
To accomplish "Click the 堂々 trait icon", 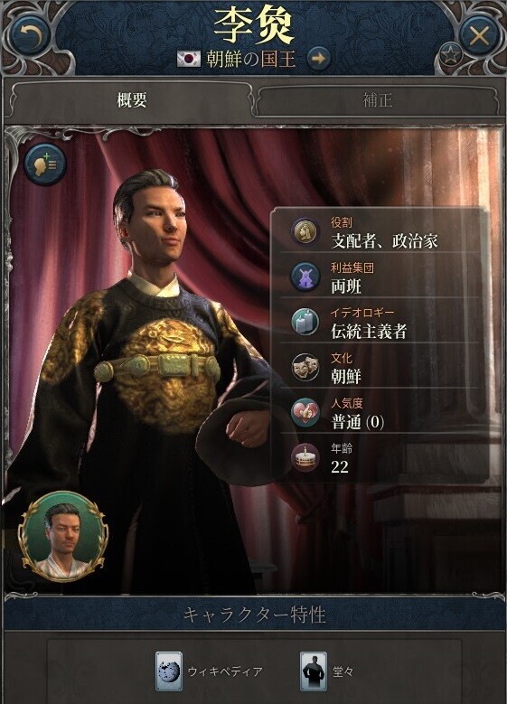I will click(314, 671).
